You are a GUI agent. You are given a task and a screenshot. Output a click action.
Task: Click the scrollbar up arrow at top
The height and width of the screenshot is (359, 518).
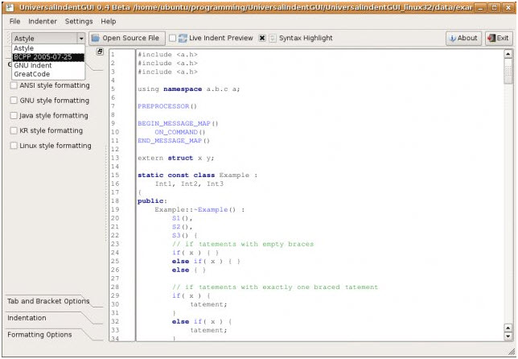(x=508, y=54)
